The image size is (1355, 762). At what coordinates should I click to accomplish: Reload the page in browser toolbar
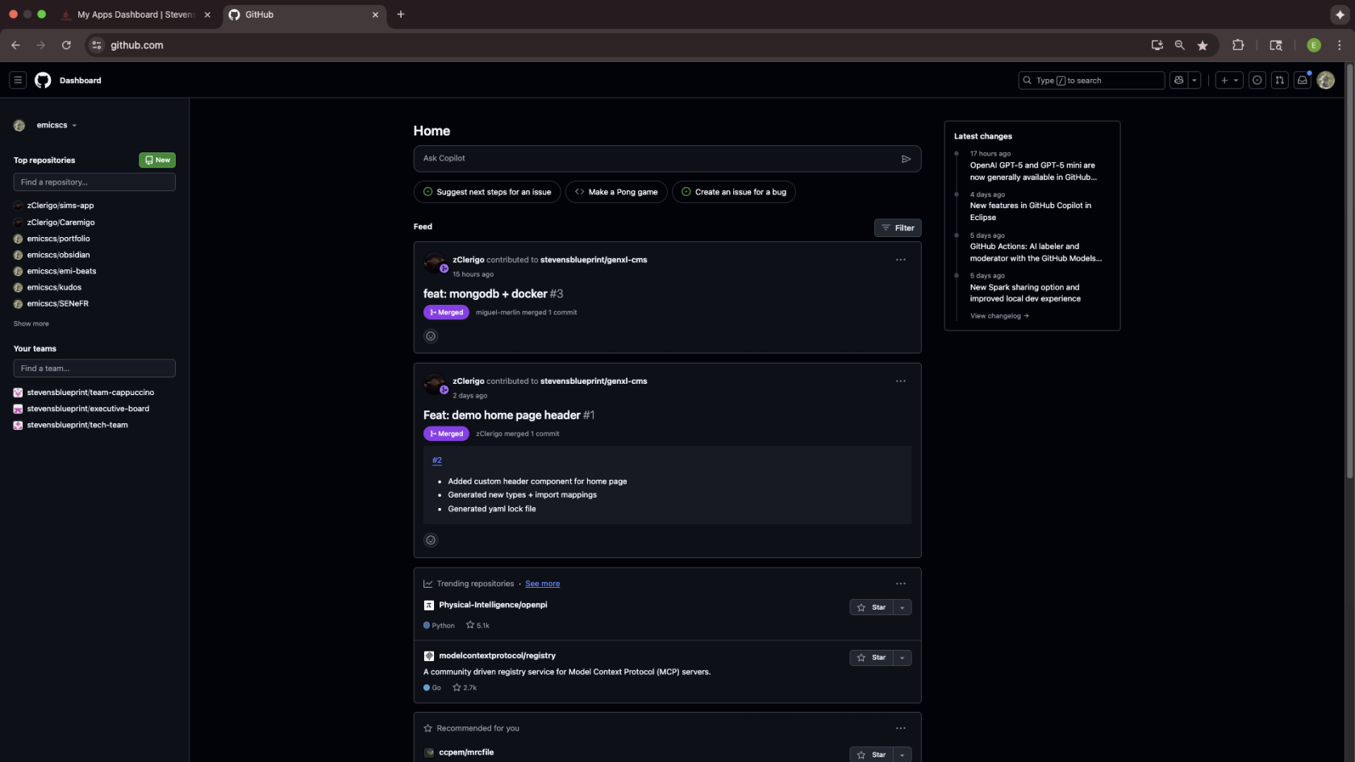tap(66, 45)
